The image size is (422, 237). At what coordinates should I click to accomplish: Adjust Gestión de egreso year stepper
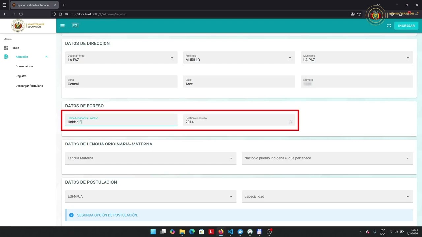coord(291,122)
